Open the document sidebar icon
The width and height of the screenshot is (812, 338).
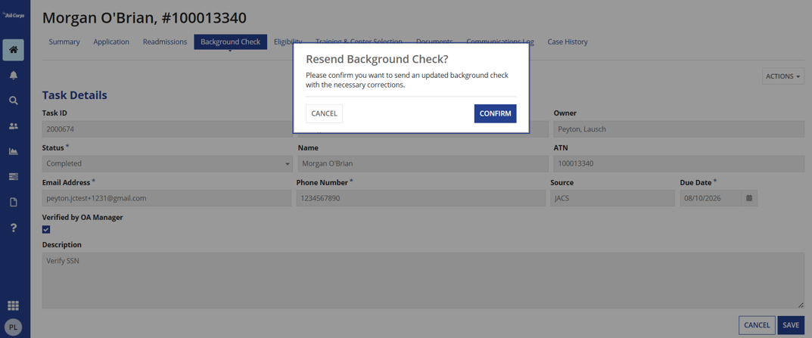pos(14,202)
